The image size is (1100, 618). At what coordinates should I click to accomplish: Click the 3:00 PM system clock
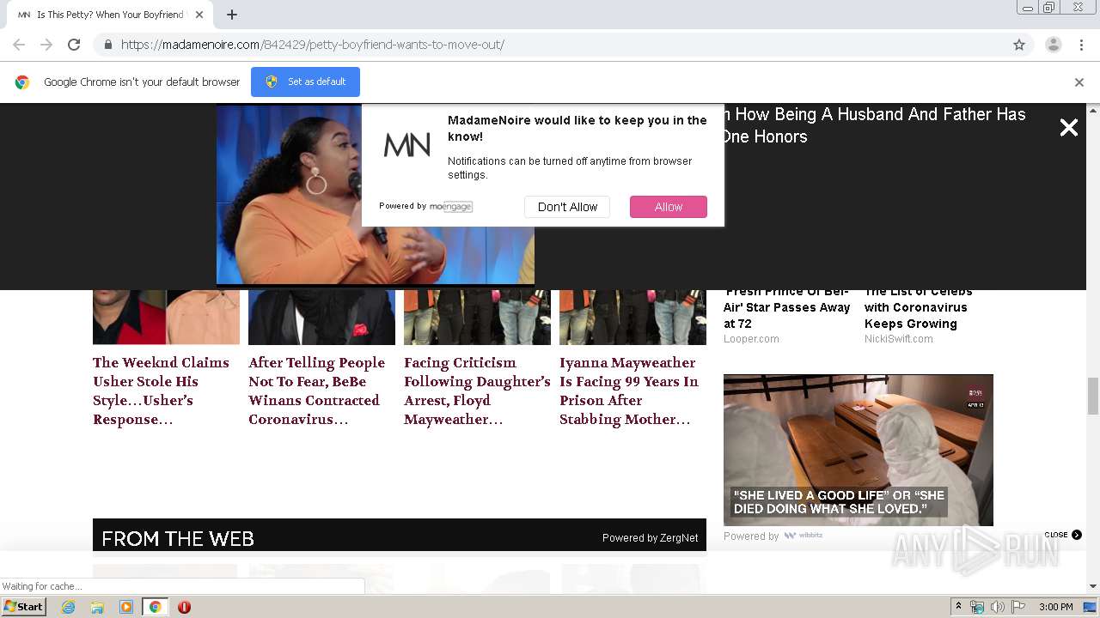pyautogui.click(x=1056, y=607)
